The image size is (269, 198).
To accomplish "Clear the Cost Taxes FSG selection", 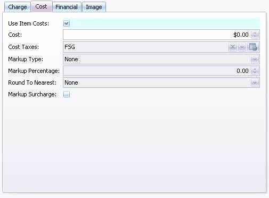I will [233, 47].
